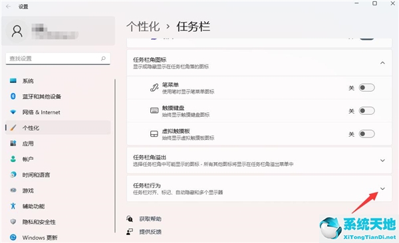Click the 查找设置 search field
399x243 pixels.
(x=58, y=58)
